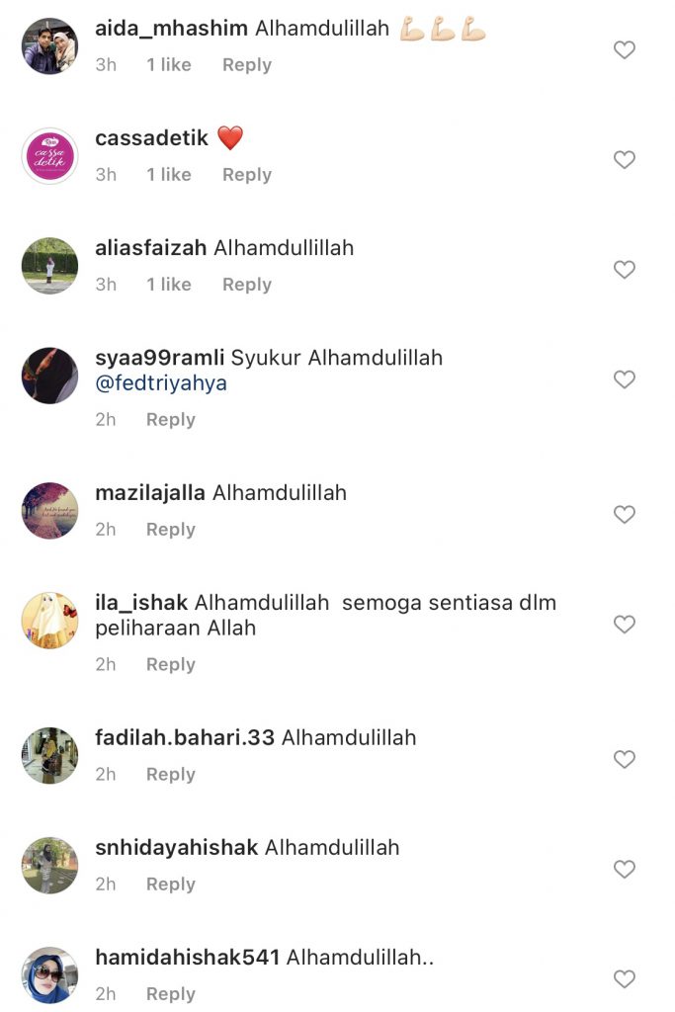Reply to aida_mhashim's comment
Image resolution: width=675 pixels, height=1012 pixels.
tap(246, 65)
